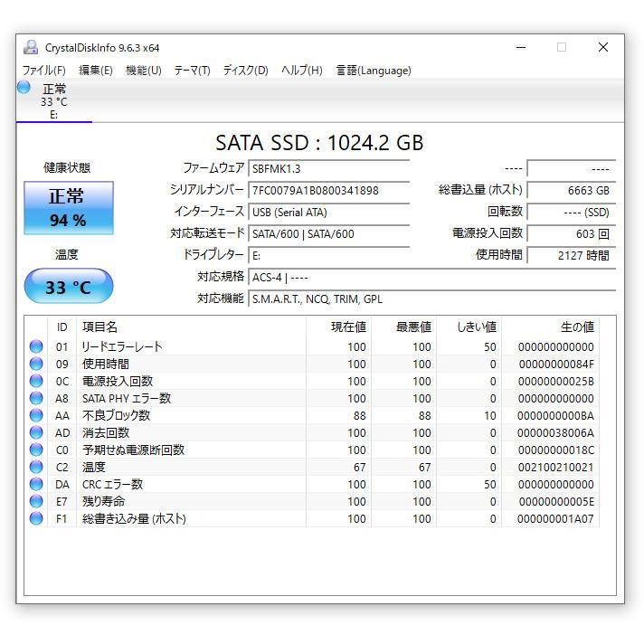The height and width of the screenshot is (644, 644).
Task: Open the 編集(E) menu
Action: pyautogui.click(x=96, y=71)
